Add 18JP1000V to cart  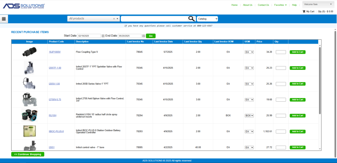(298, 52)
